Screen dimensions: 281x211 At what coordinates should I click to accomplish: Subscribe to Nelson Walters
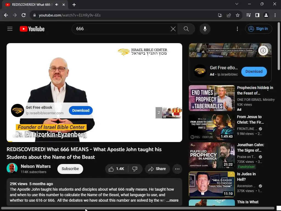(70, 169)
